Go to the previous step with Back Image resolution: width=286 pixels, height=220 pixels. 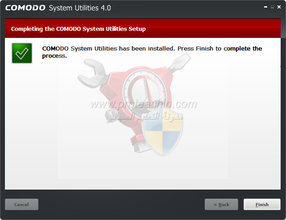click(221, 204)
